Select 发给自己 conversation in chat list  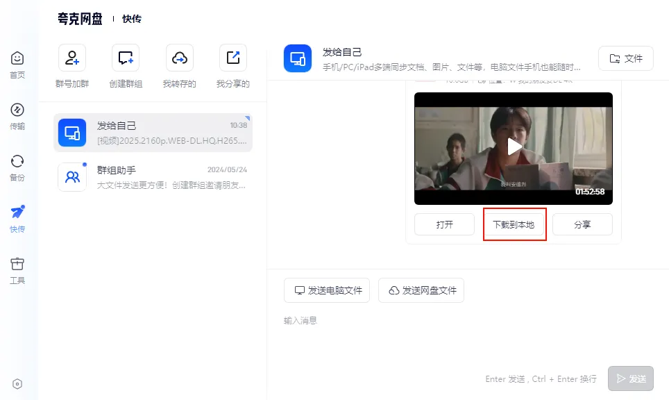(x=153, y=133)
